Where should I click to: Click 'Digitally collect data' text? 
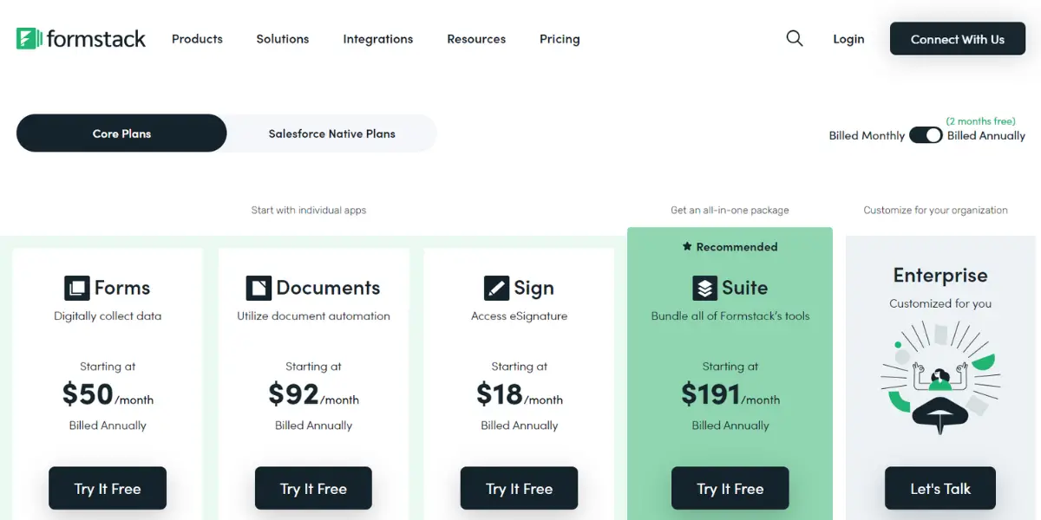coord(108,316)
